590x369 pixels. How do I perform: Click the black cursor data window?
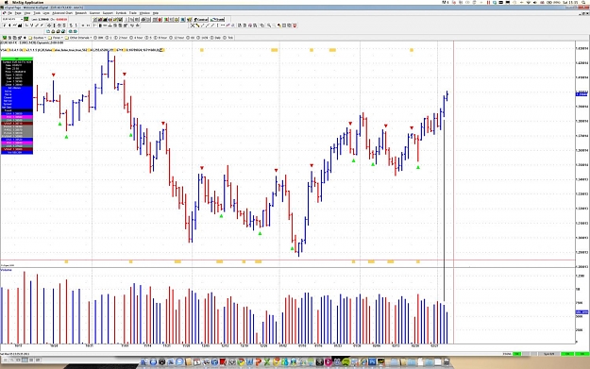[x=17, y=106]
